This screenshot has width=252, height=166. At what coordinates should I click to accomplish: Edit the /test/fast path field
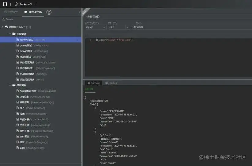tap(192, 27)
